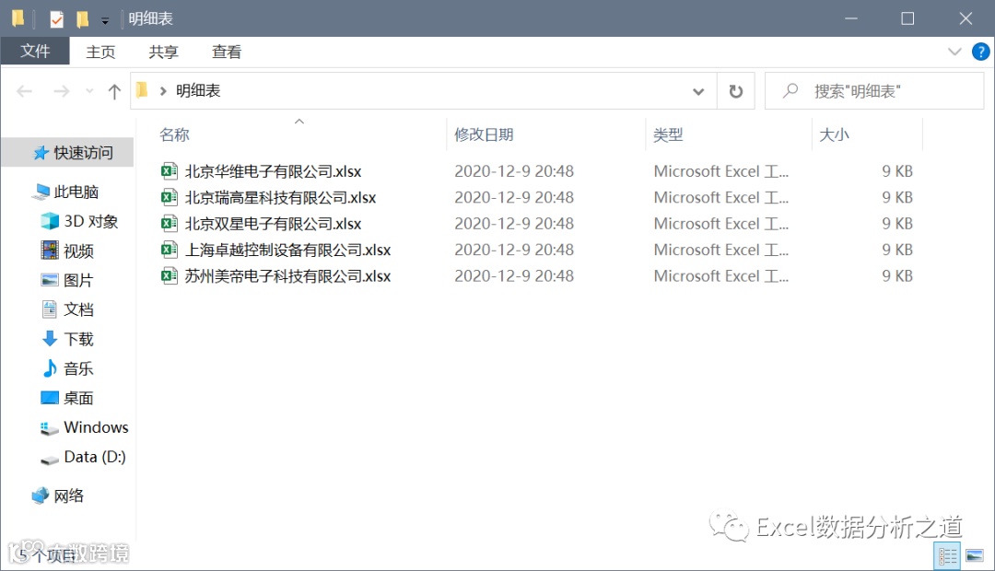The height and width of the screenshot is (571, 995).
Task: Sort files by 修改日期 column
Action: [x=484, y=134]
